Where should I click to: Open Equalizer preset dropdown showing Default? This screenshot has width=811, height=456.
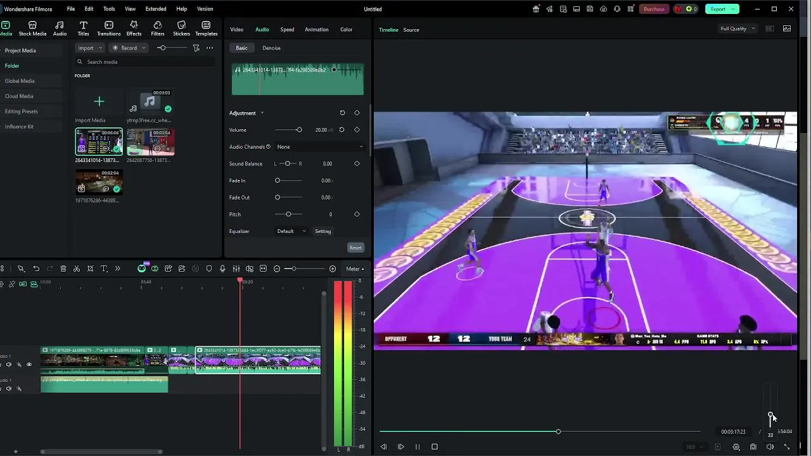291,231
